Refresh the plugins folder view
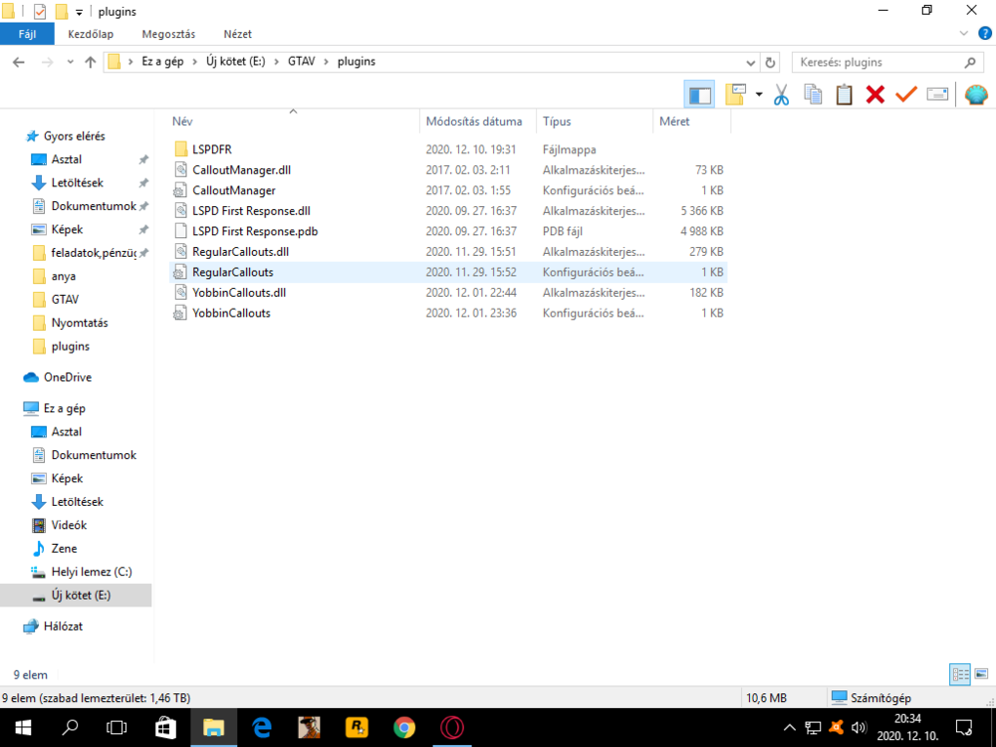 pos(770,62)
